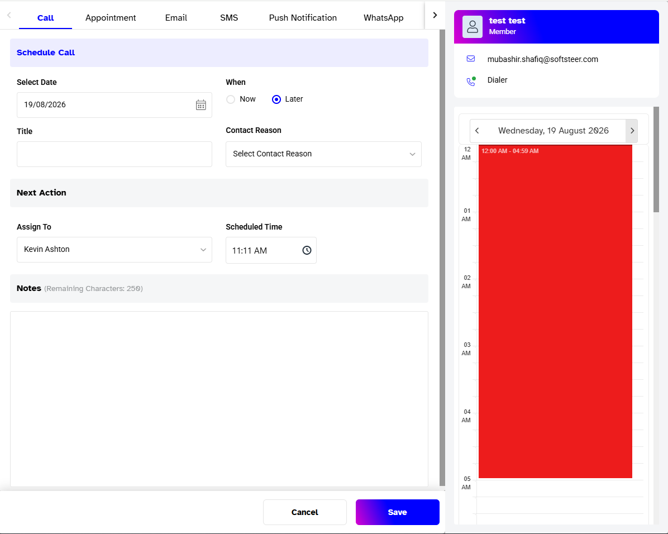Switch to the Call tab
Image resolution: width=668 pixels, height=534 pixels.
point(46,18)
